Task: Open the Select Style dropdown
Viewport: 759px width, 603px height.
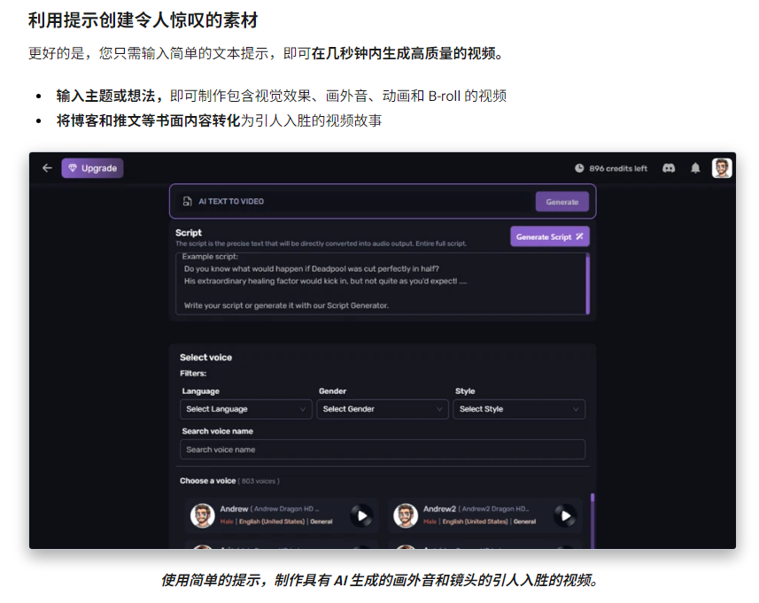Action: coord(518,409)
